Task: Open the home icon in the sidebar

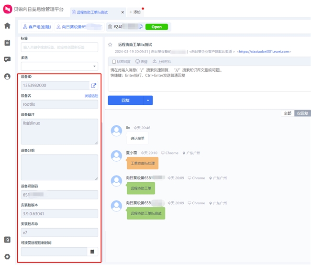Action: (7, 26)
